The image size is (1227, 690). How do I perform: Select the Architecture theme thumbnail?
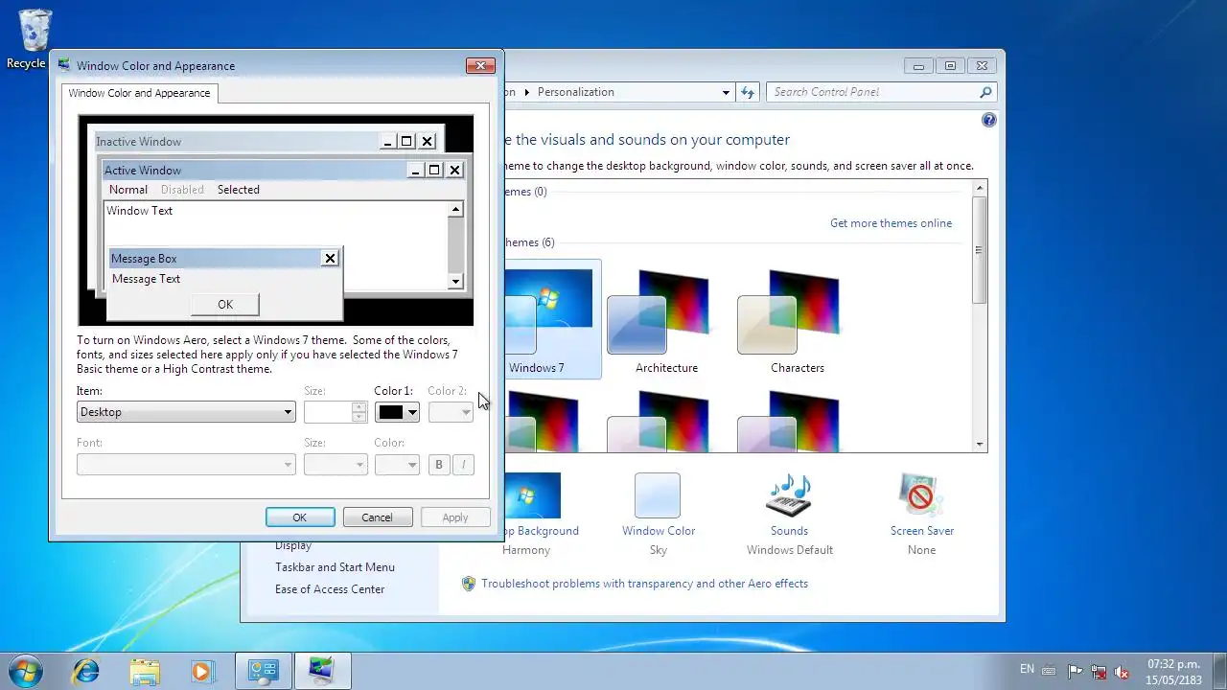click(666, 320)
